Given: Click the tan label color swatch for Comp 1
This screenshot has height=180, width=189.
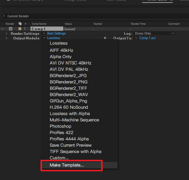Looking at the screenshot, I should tap(20, 29).
